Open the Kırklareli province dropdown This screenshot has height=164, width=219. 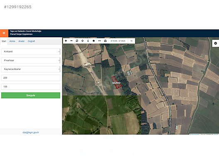click(31, 52)
